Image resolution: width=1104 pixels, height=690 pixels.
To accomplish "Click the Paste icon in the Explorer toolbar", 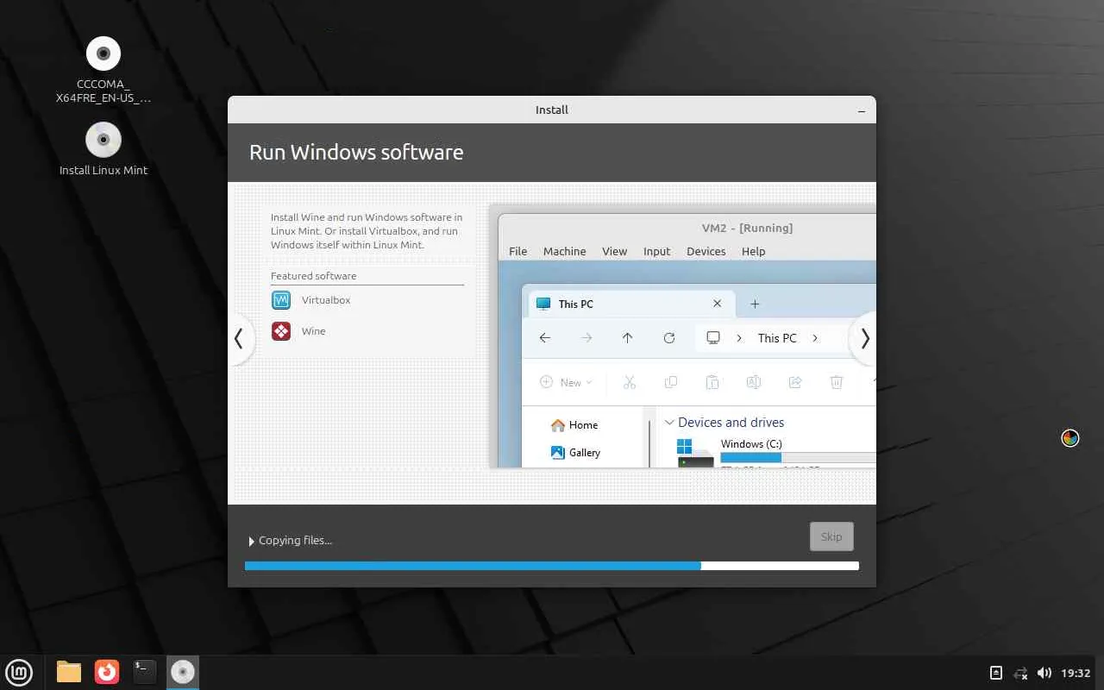I will pos(712,382).
